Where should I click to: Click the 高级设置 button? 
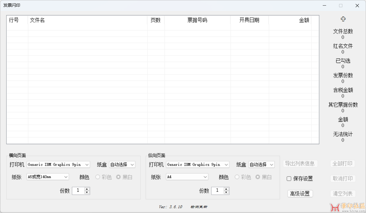click(300, 194)
